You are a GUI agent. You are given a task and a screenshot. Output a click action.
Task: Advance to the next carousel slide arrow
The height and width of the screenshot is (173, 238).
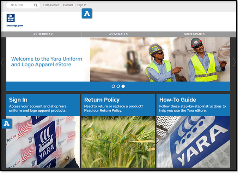234,62
